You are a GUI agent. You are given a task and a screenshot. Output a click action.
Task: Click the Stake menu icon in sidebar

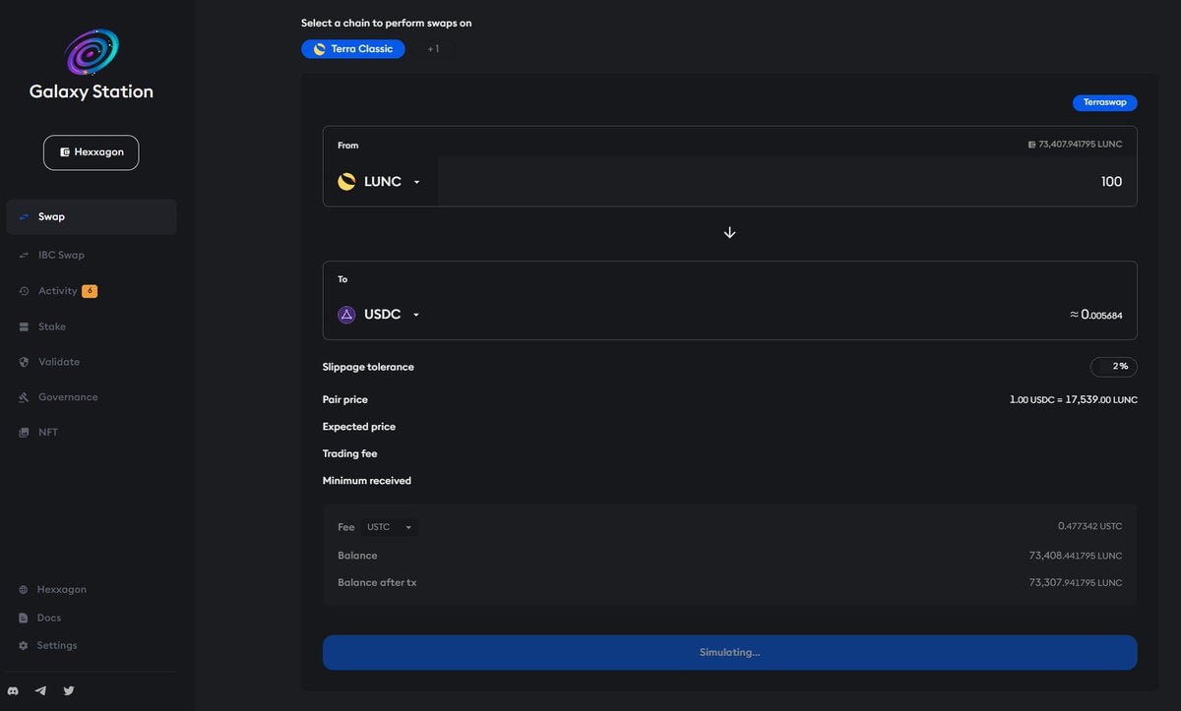tap(24, 326)
